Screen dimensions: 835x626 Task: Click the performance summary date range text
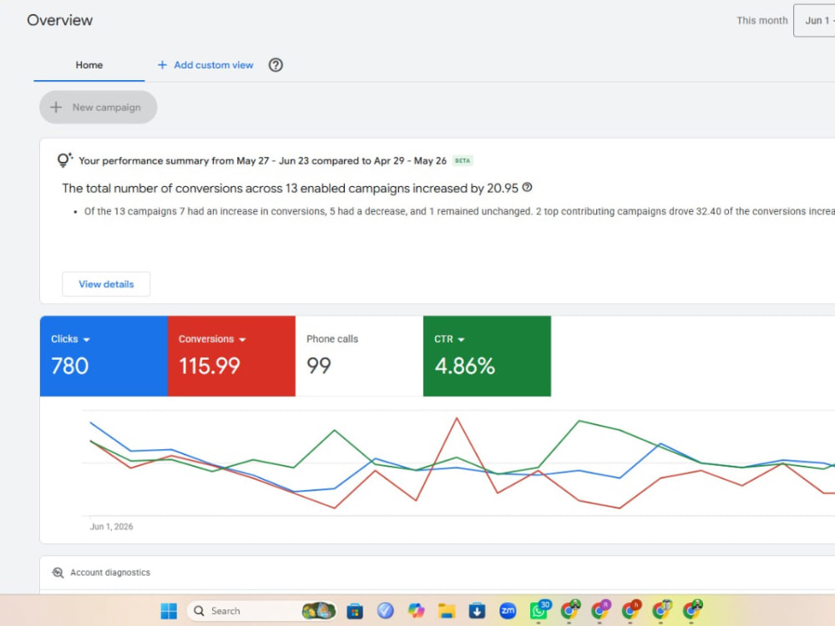(x=262, y=161)
